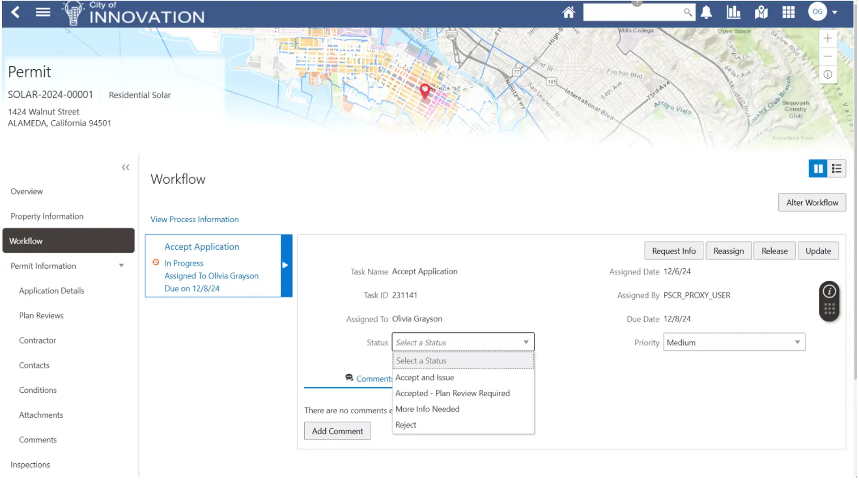Open the bar chart reports icon
Image resolution: width=859 pixels, height=483 pixels.
coord(733,12)
